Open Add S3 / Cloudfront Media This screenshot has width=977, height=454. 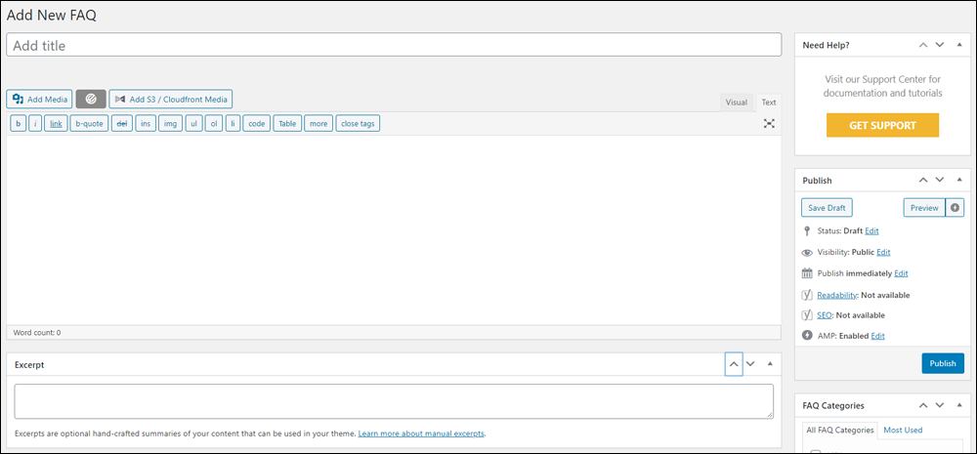[x=171, y=99]
